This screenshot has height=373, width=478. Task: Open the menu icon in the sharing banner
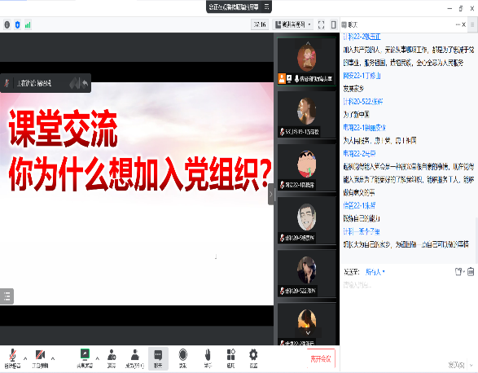[266, 7]
